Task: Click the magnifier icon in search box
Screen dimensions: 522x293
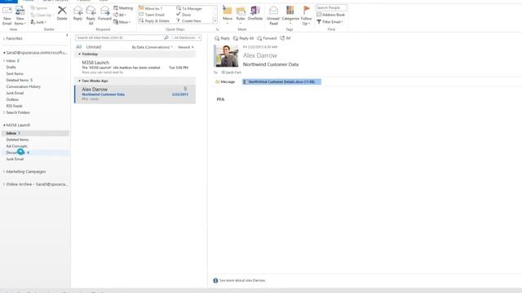Action: tap(166, 38)
